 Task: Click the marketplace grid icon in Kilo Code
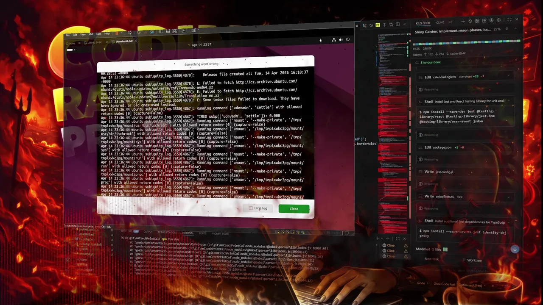484,21
